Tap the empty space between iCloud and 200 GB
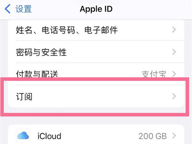The height and width of the screenshot is (144, 192). pos(99,136)
